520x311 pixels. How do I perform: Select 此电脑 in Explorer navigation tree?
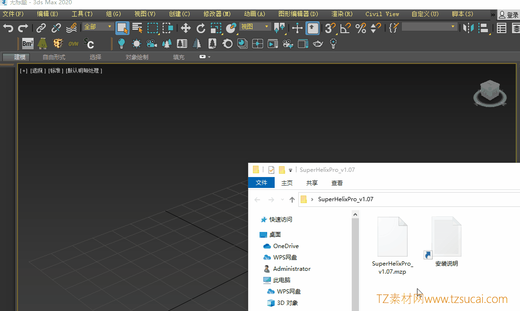282,280
